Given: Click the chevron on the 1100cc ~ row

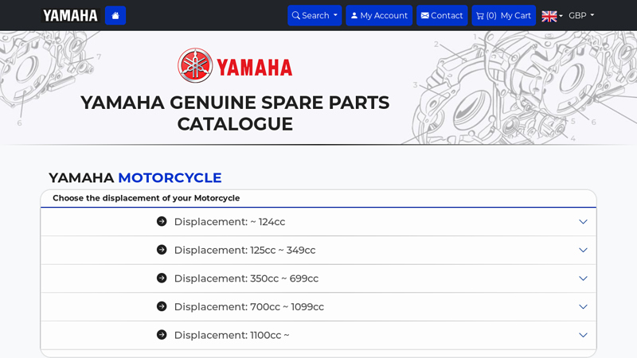Looking at the screenshot, I should coord(583,335).
